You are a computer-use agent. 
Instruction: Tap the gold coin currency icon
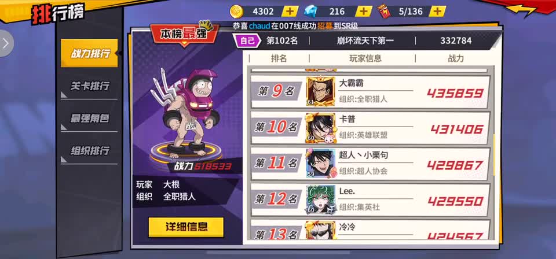(236, 12)
